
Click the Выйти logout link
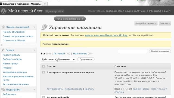[167, 11]
